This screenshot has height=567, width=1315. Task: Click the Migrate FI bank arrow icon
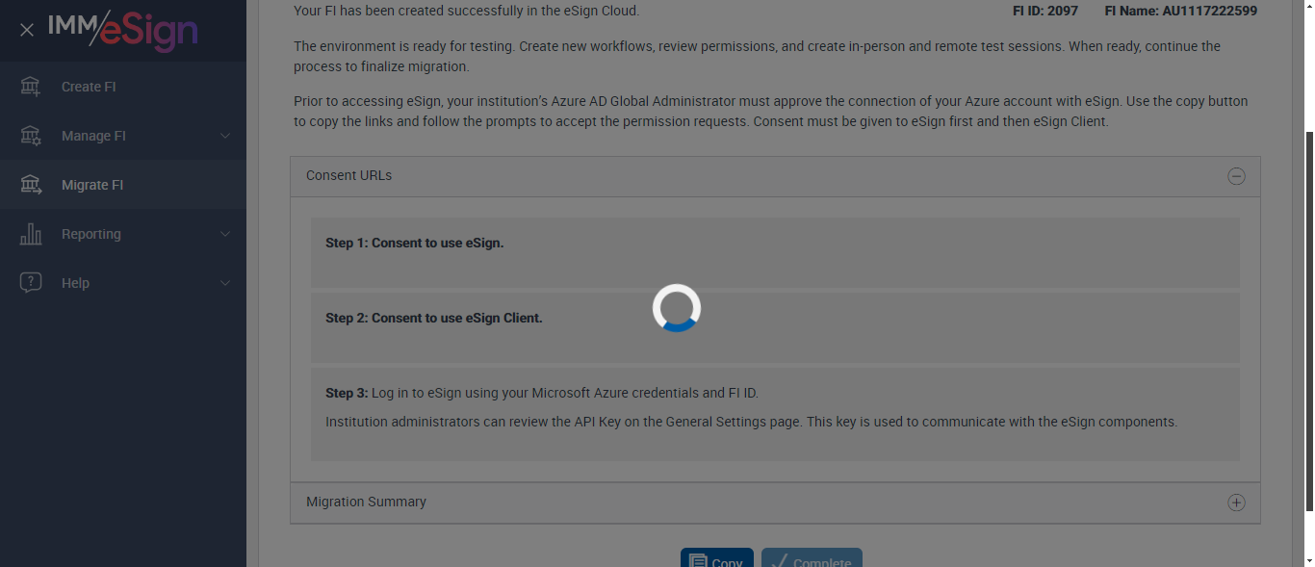[31, 185]
